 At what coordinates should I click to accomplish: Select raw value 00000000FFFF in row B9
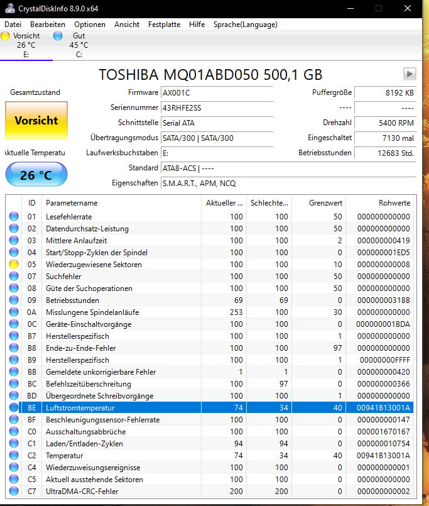tap(385, 360)
